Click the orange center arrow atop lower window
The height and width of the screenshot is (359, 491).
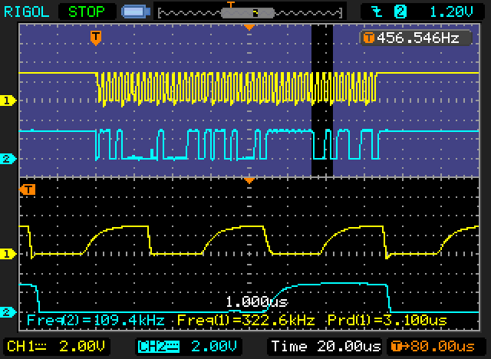click(x=249, y=181)
